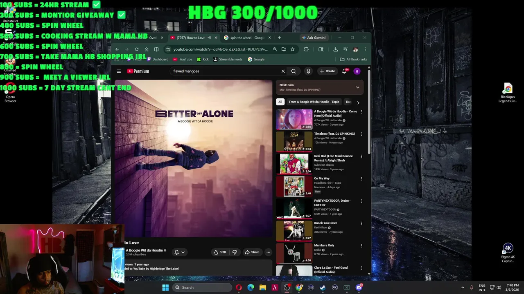The width and height of the screenshot is (524, 294).
Task: Click the YouTube search magnifier button
Action: point(294,71)
